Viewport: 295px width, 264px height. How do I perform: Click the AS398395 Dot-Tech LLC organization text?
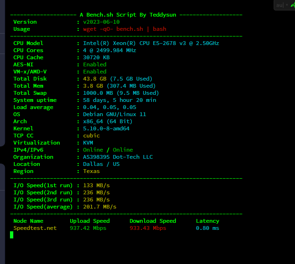118,157
